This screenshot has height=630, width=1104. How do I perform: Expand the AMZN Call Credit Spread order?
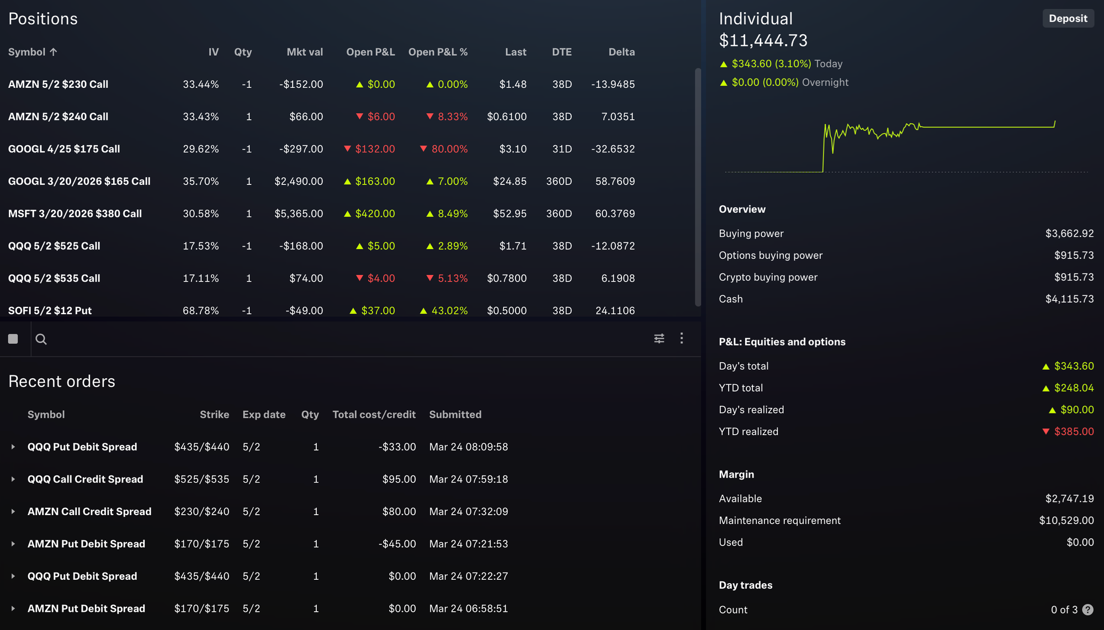13,511
